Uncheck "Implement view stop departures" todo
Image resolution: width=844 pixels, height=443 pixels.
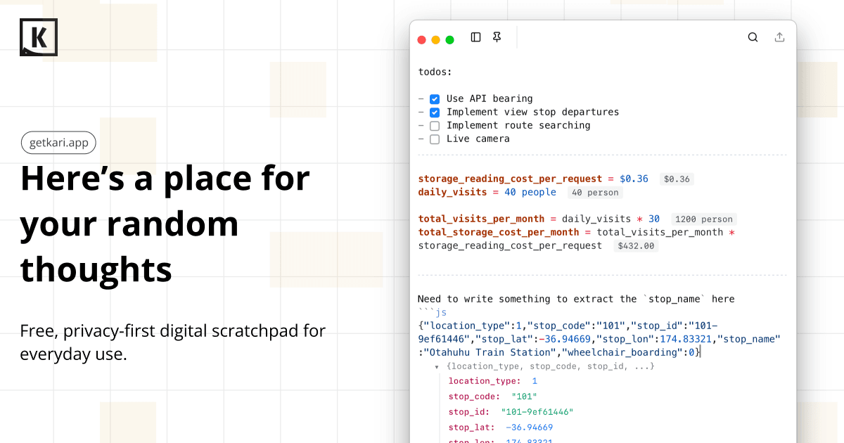[x=435, y=113]
